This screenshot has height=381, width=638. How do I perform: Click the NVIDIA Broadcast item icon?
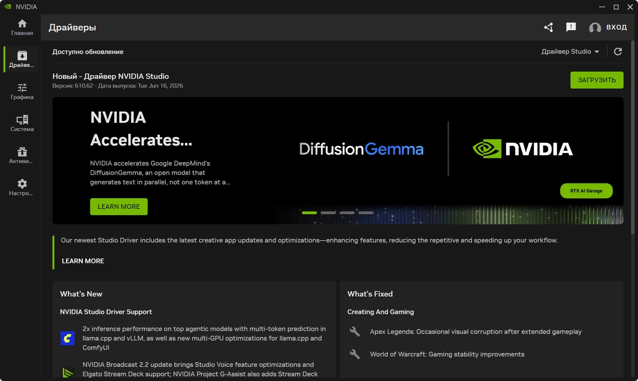click(x=68, y=372)
